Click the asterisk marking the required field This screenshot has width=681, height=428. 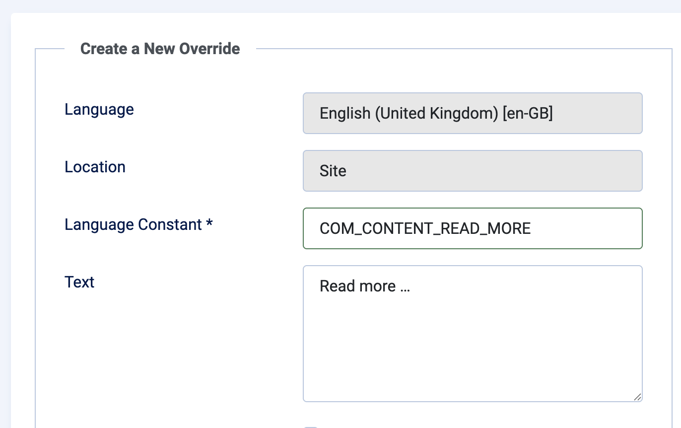210,223
